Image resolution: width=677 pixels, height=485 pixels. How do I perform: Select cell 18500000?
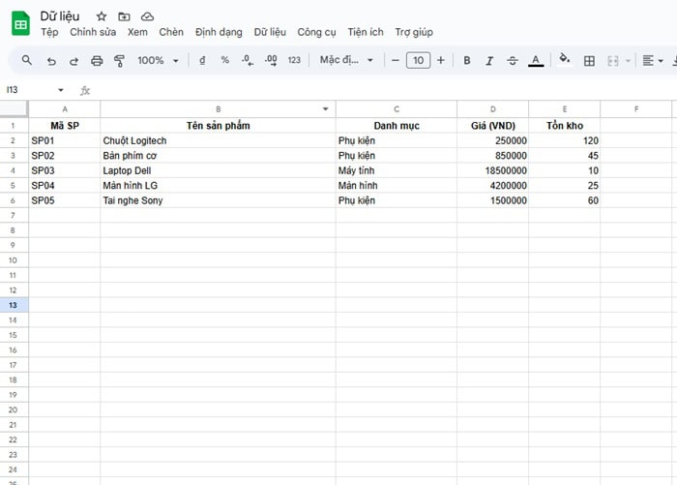click(x=492, y=170)
